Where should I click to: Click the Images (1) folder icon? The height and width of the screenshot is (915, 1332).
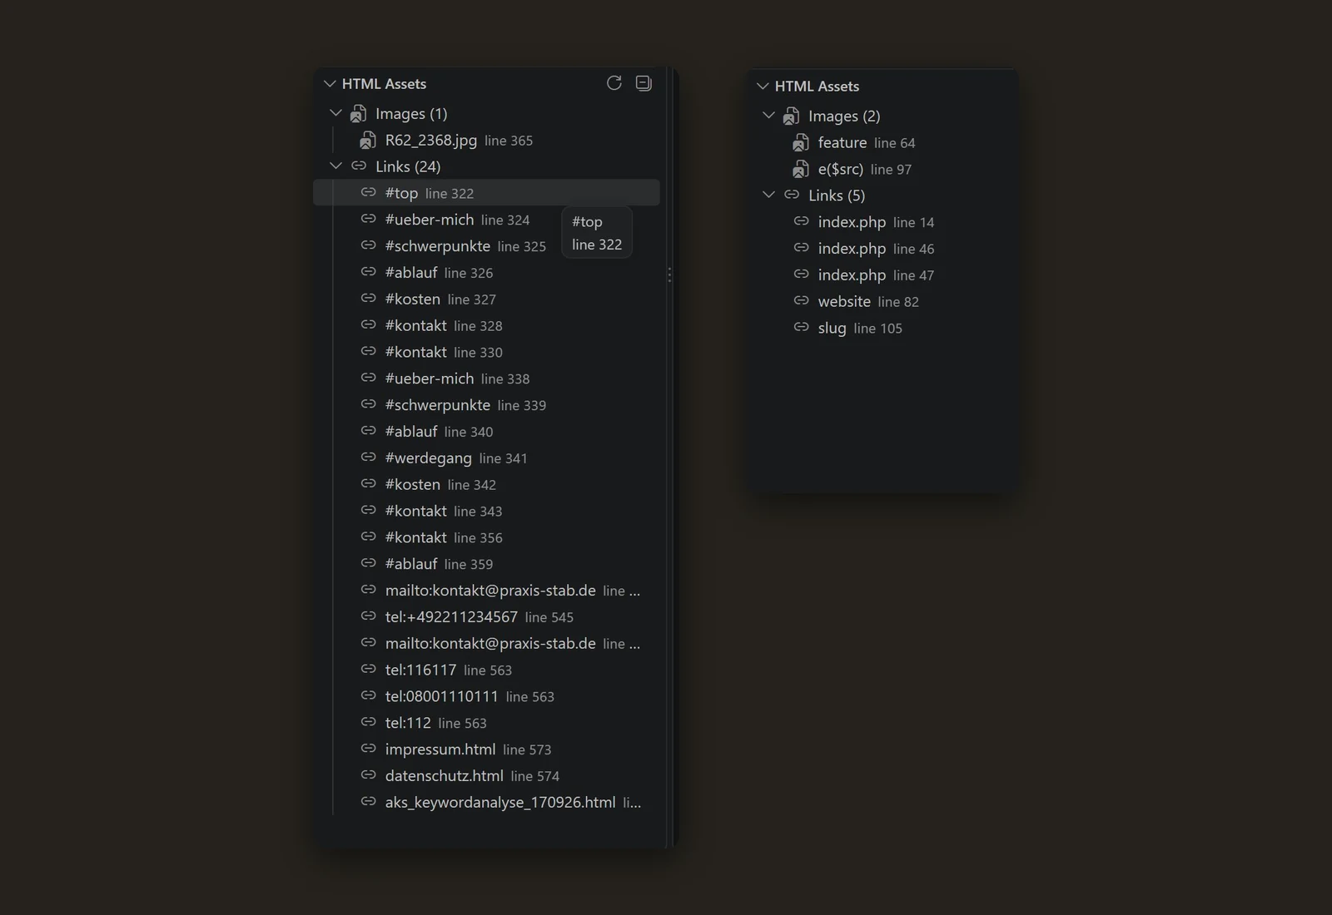359,113
